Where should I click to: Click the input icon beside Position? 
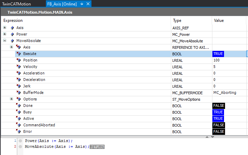(x=18, y=60)
